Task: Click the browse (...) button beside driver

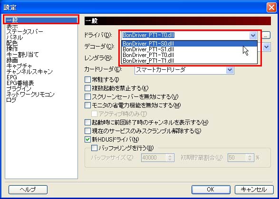Action: click(266, 36)
